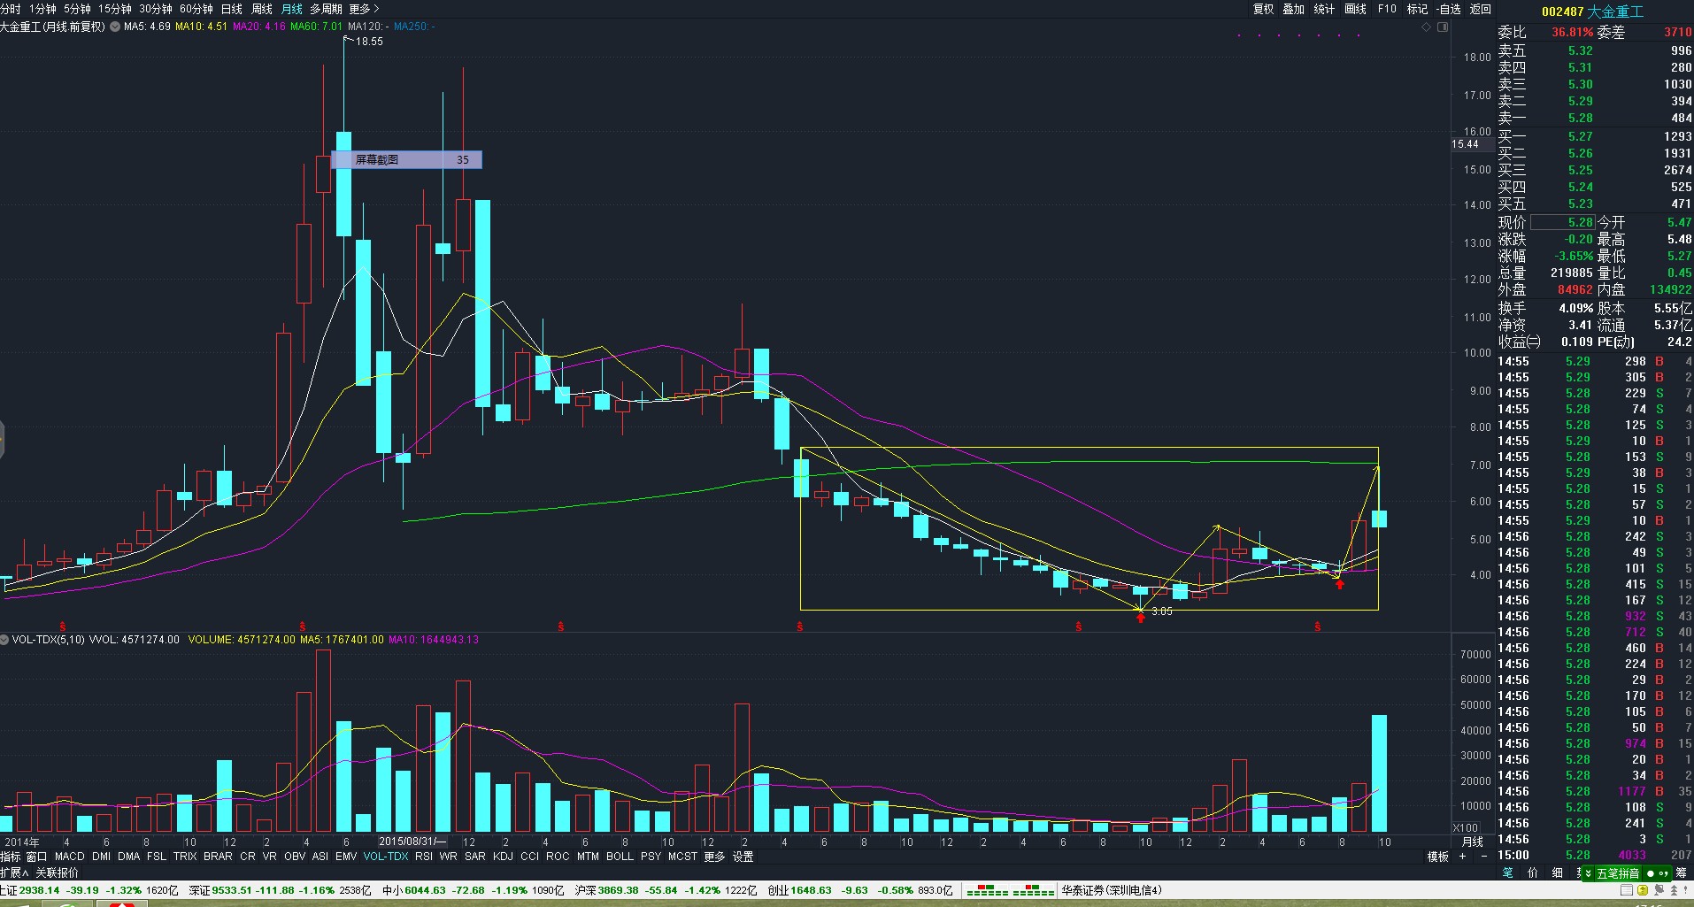Switch to the 价 price tab
The height and width of the screenshot is (907, 1694).
pyautogui.click(x=1533, y=872)
